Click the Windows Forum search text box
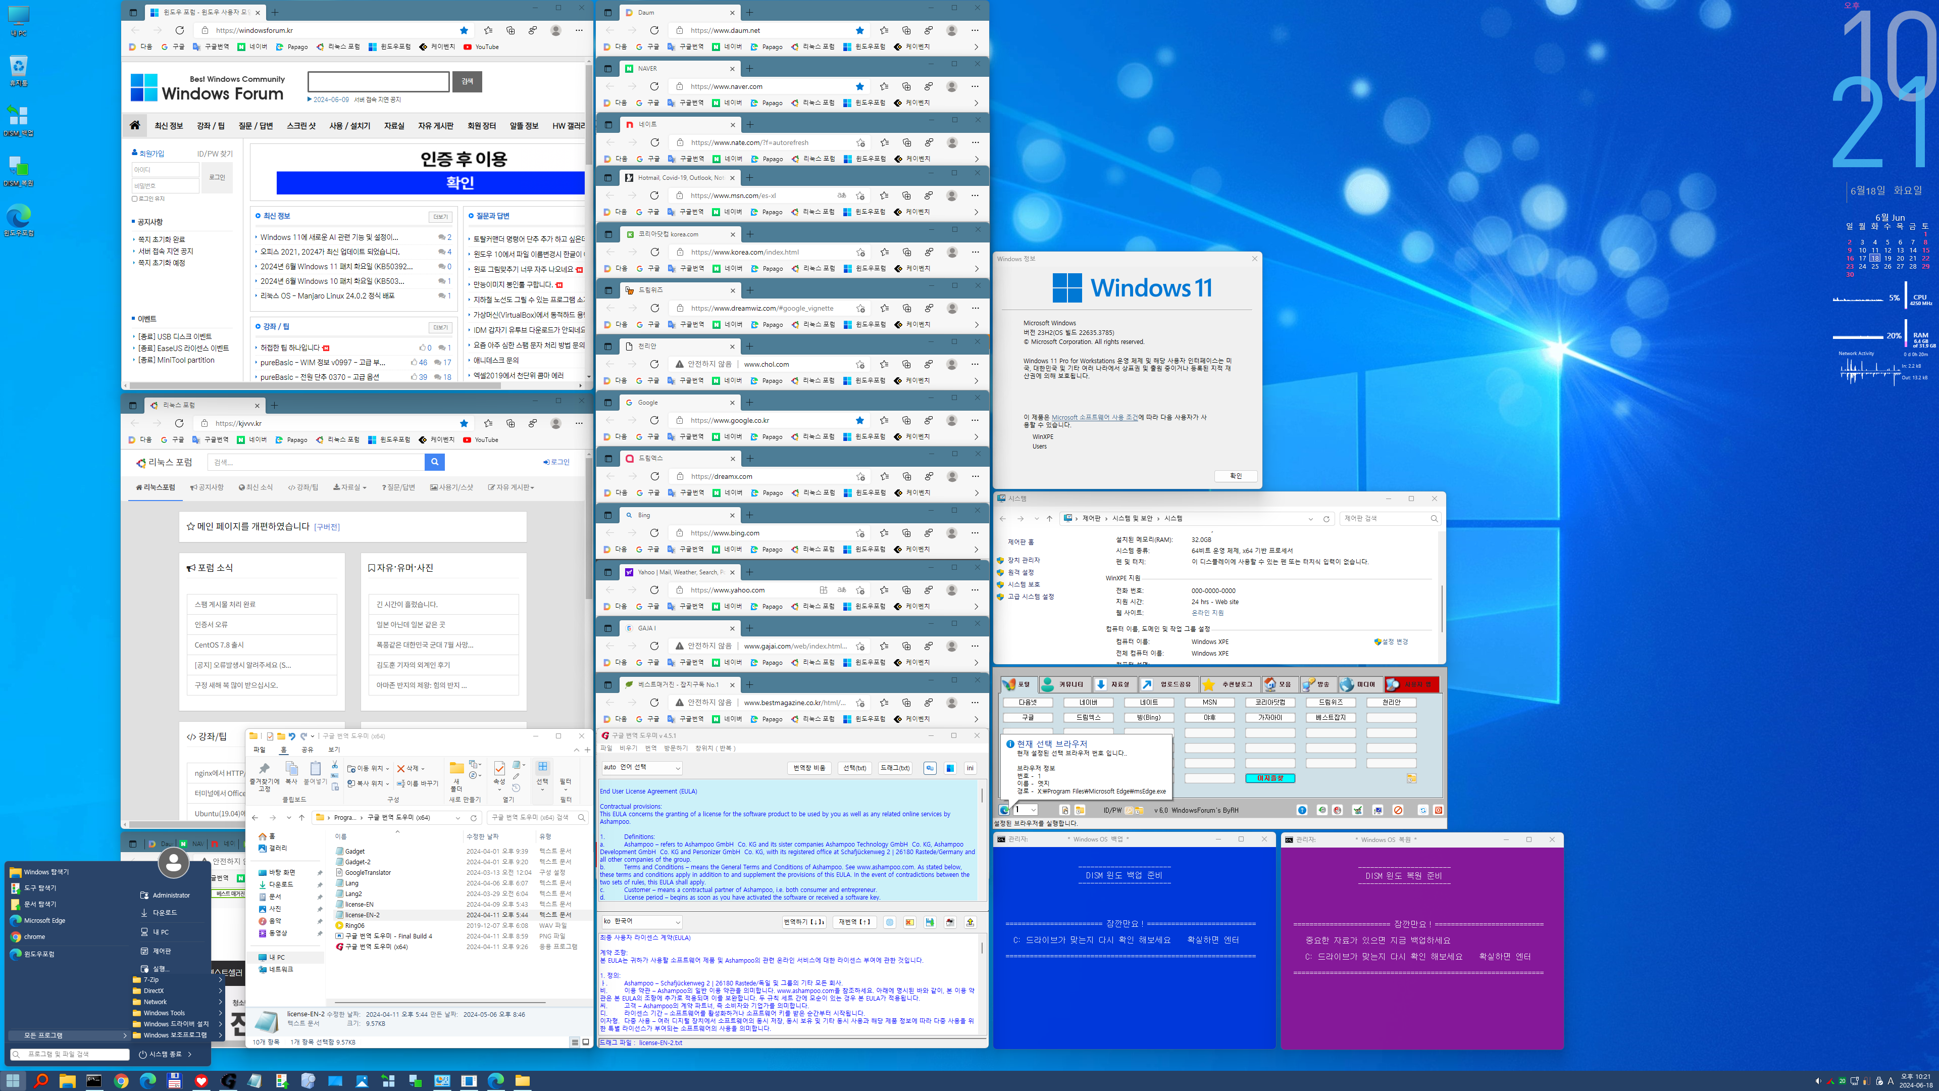This screenshot has width=1939, height=1091. (379, 81)
